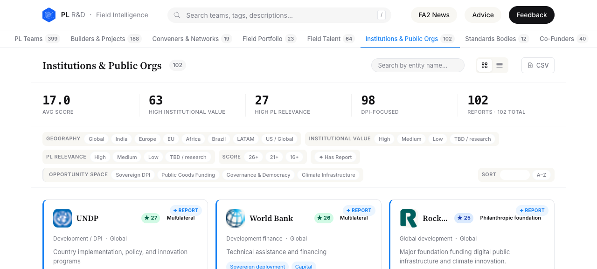
Task: Filter geography by Brazil
Action: tap(219, 139)
